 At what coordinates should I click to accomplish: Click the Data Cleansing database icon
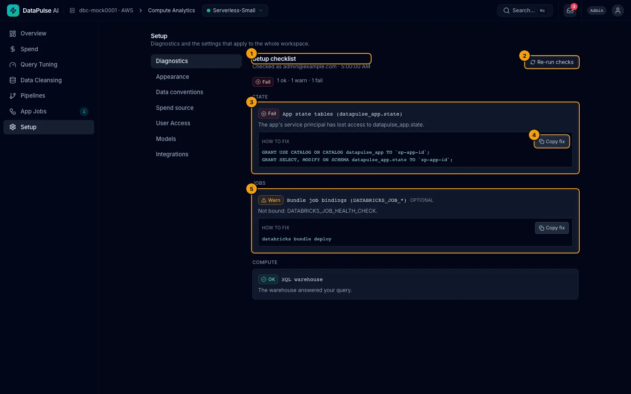(13, 80)
